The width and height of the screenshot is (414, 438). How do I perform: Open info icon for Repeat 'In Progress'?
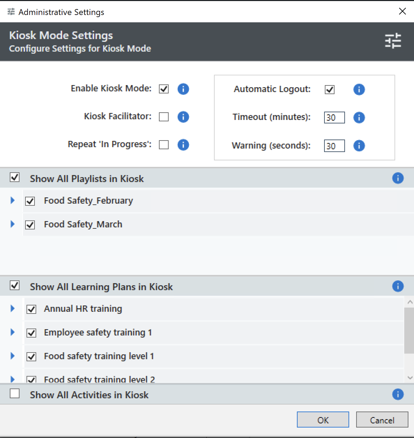(183, 145)
